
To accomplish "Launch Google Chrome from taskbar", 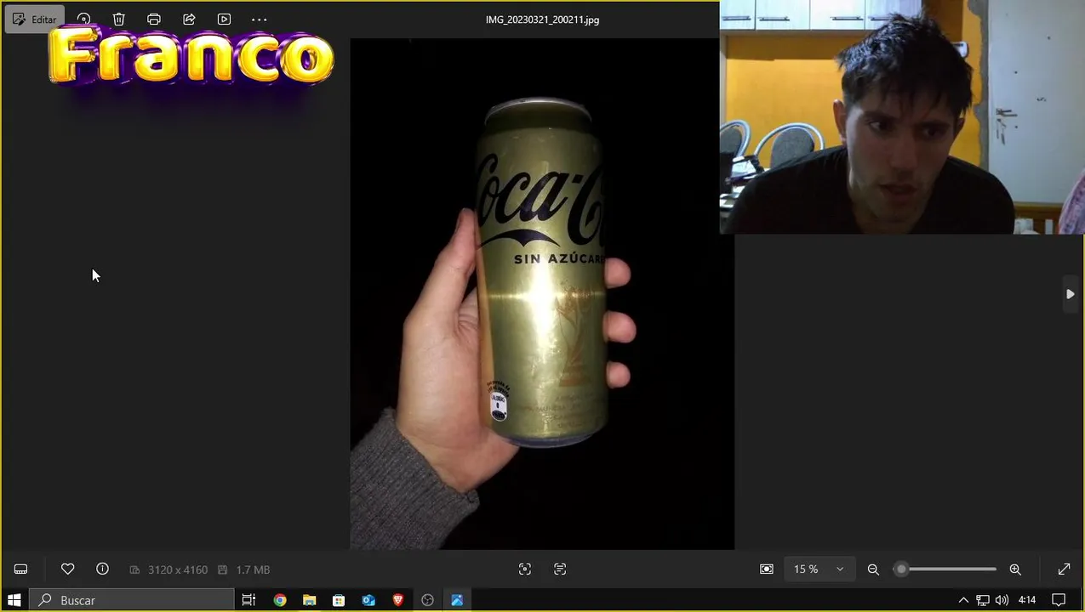I will pyautogui.click(x=280, y=600).
